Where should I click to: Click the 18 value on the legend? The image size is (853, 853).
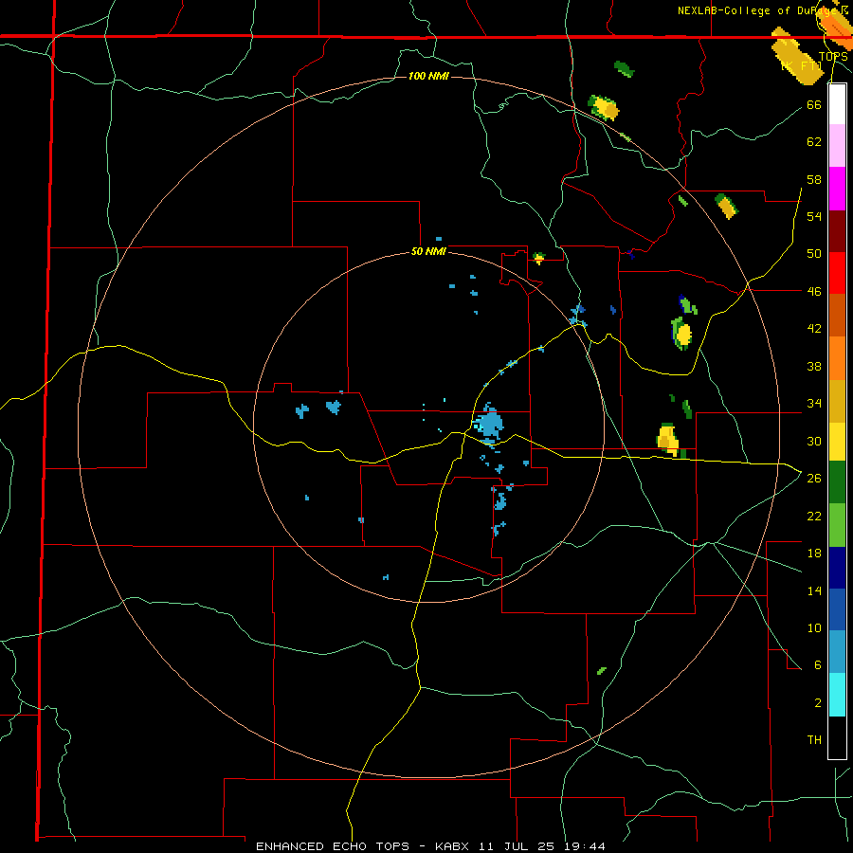[x=814, y=554]
